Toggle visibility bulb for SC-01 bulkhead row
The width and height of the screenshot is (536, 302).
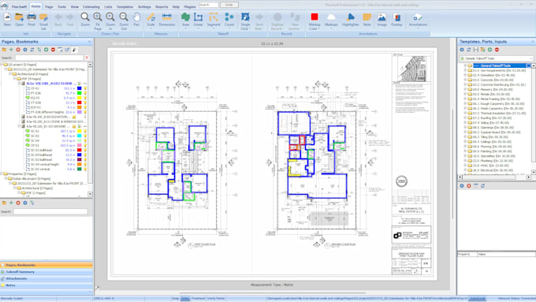85,150
